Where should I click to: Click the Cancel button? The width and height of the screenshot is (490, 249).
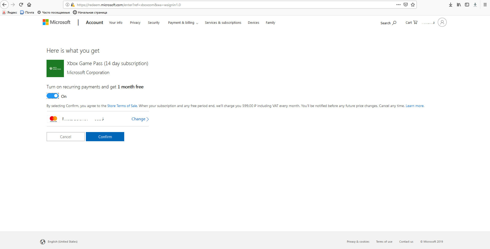tap(66, 137)
